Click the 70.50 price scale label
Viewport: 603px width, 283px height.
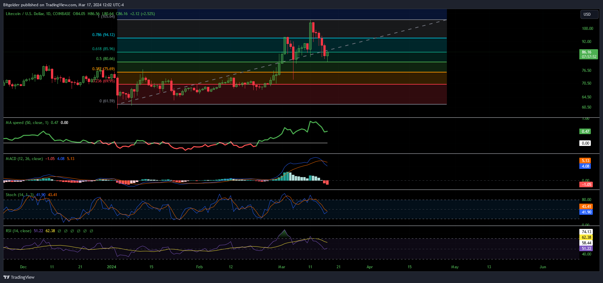click(587, 83)
